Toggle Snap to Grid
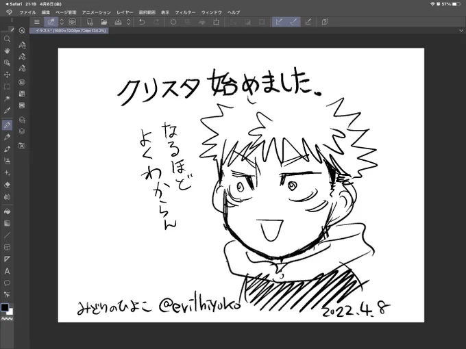 (x=308, y=22)
